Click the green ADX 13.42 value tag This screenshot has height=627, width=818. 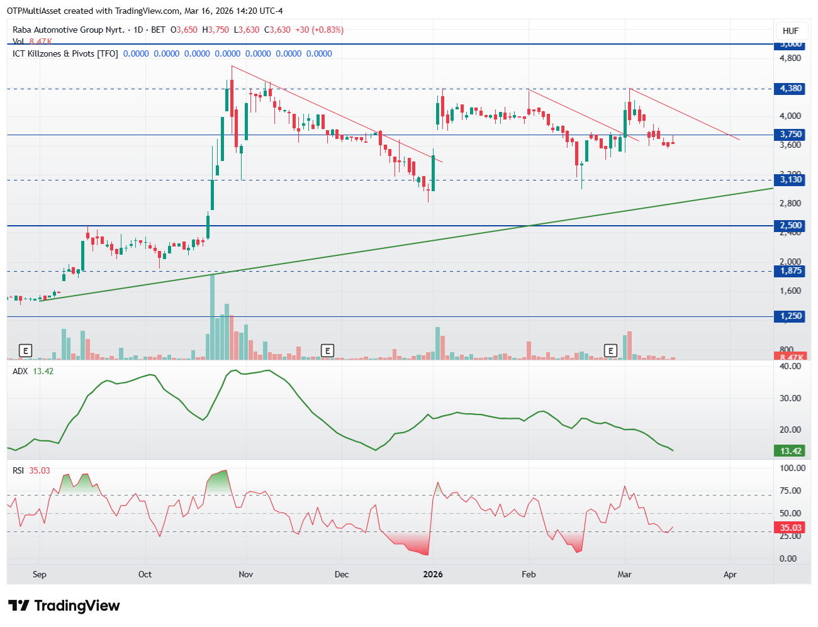791,451
